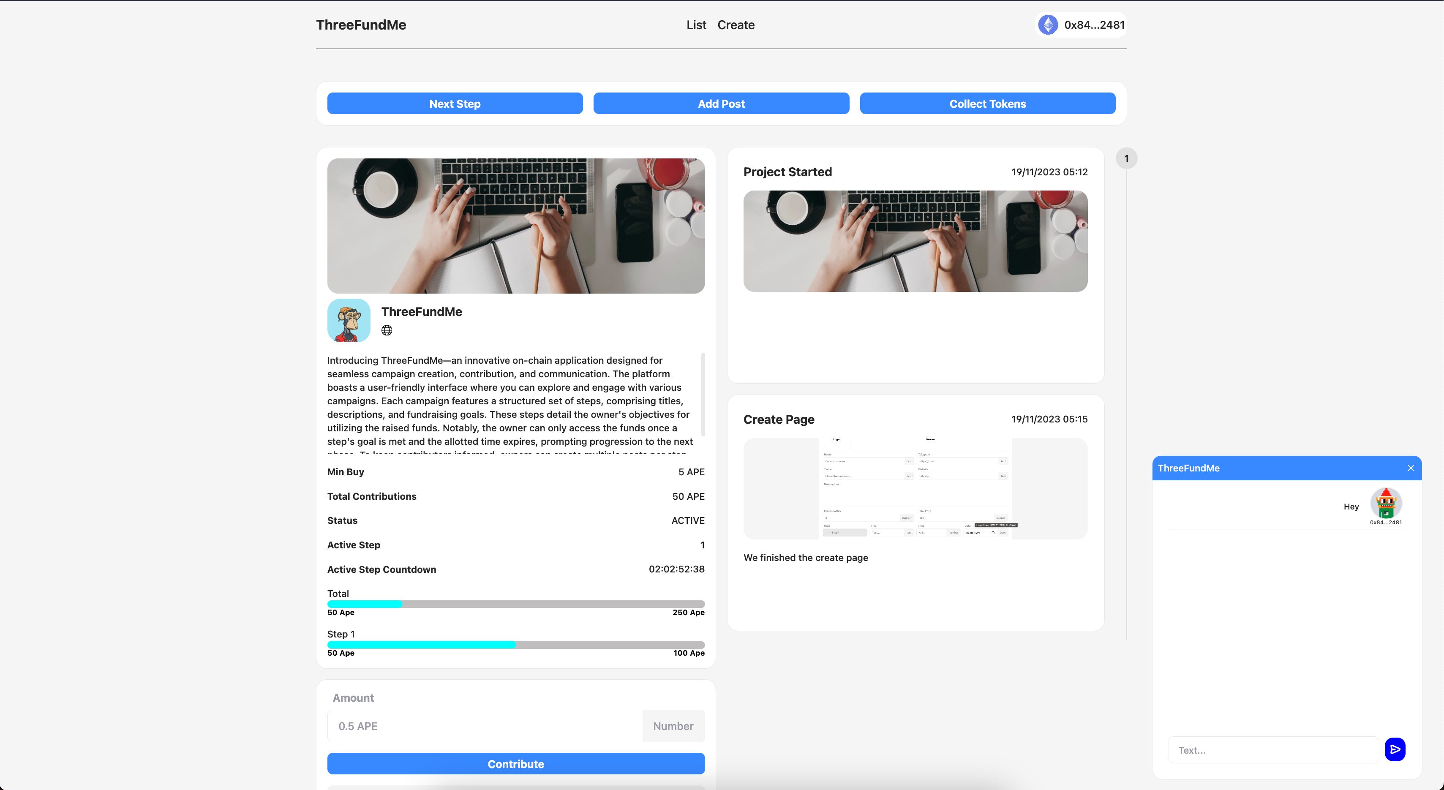
Task: Click the campaign banner image
Action: point(516,226)
